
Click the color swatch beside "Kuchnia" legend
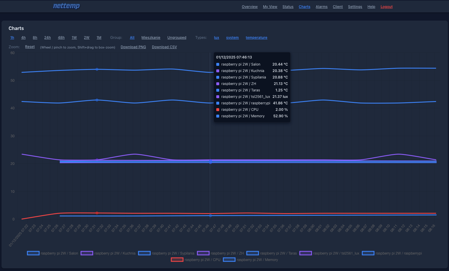87,253
